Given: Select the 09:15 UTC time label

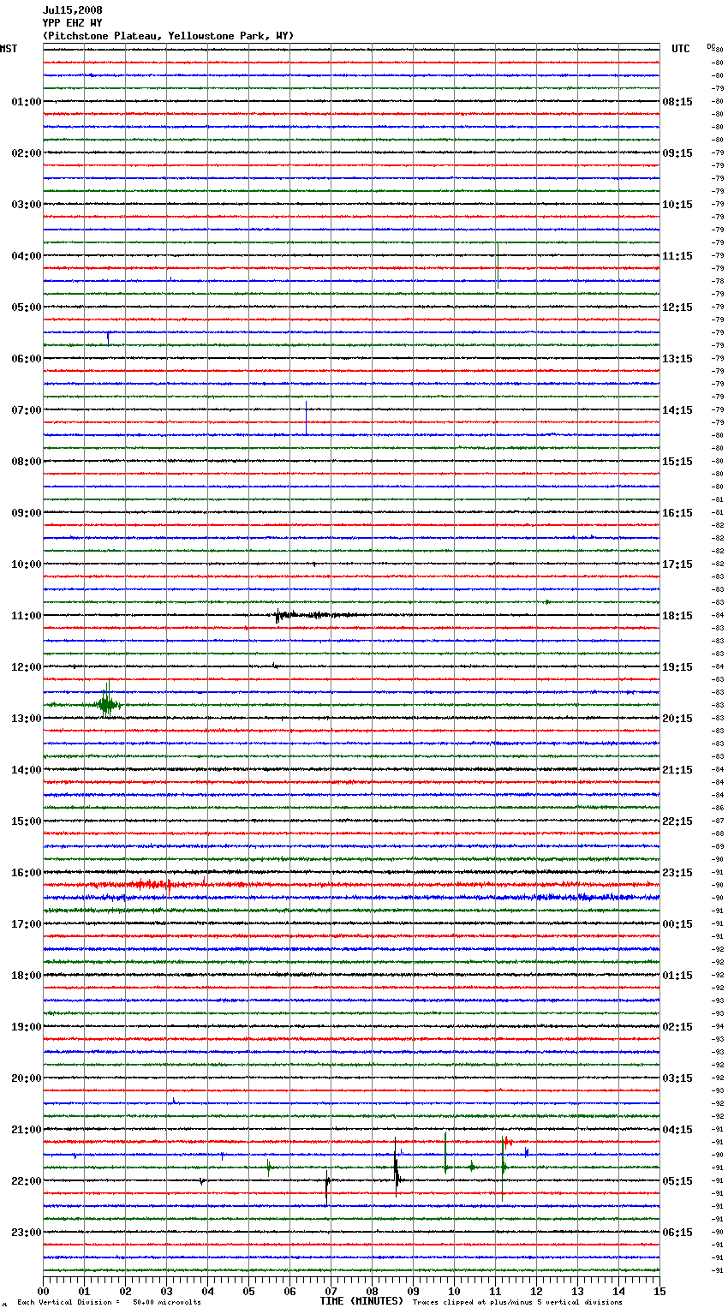Looking at the screenshot, I should [x=677, y=153].
